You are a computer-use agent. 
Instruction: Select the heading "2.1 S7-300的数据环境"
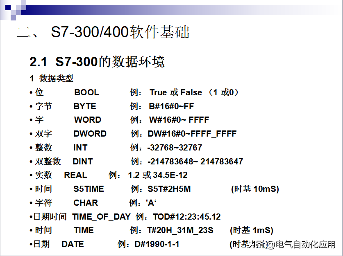[97, 61]
